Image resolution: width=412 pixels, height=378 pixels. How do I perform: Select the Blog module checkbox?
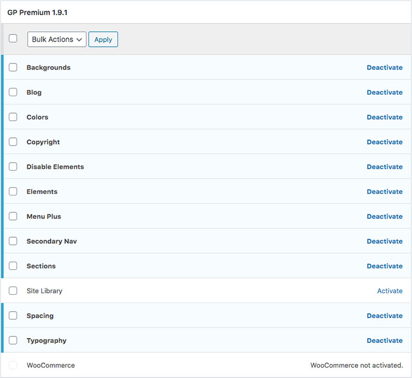(x=13, y=93)
